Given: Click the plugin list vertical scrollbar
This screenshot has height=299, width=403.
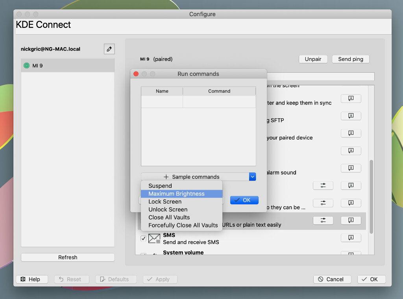Looking at the screenshot, I should pos(371,196).
